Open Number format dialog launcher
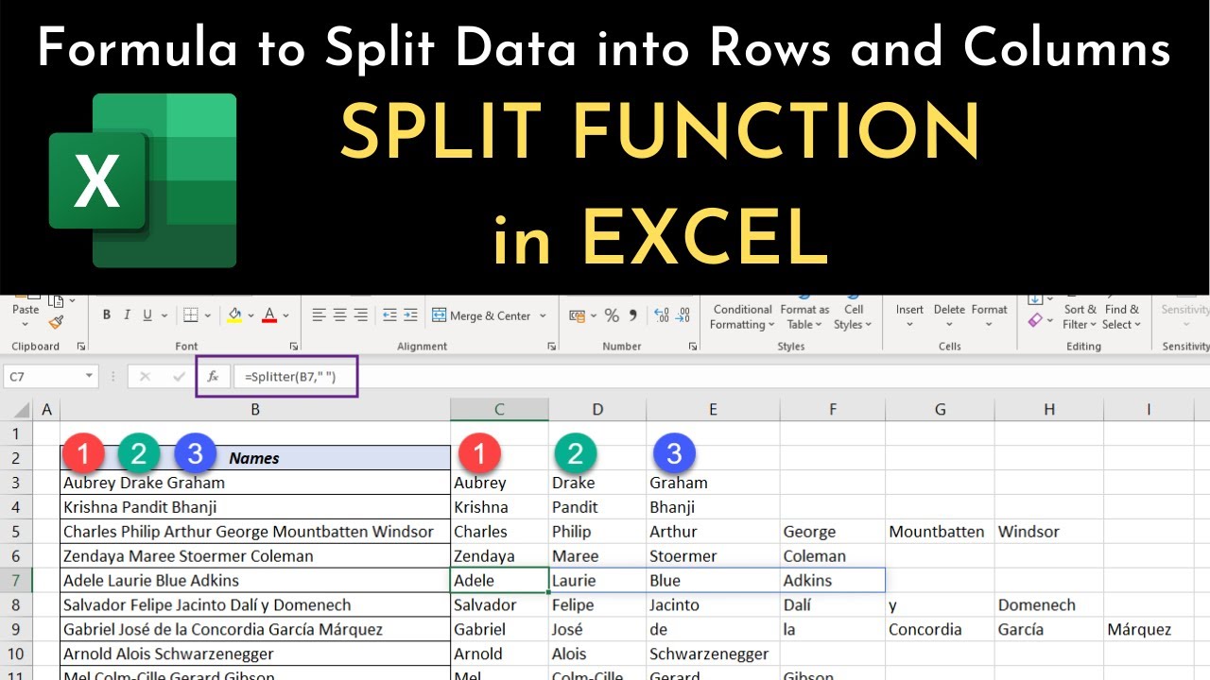 tap(693, 347)
